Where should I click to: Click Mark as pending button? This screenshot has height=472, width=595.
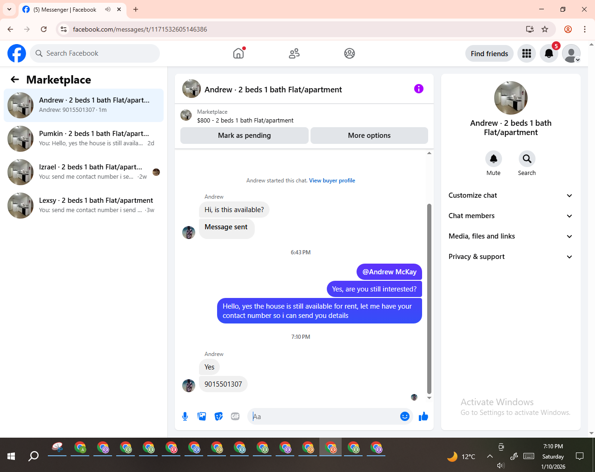click(245, 136)
